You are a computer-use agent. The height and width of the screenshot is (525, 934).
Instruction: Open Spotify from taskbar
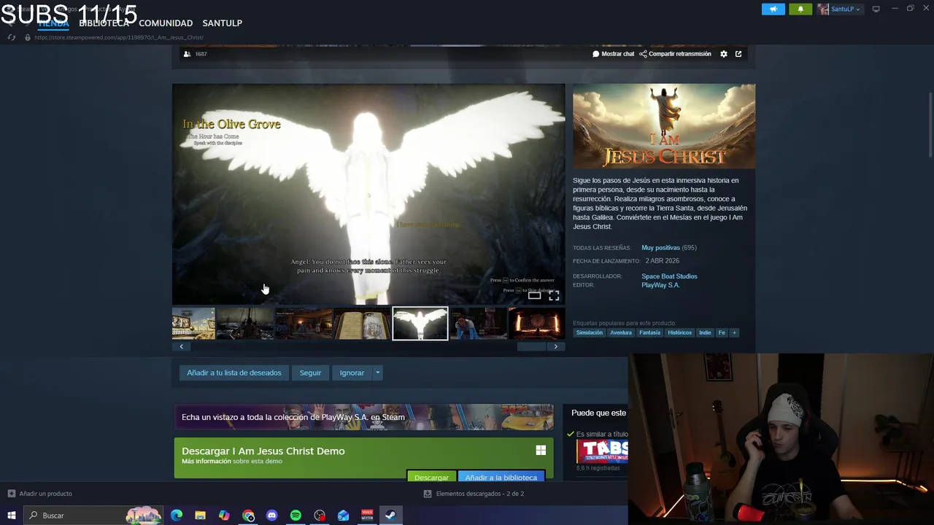tap(296, 516)
